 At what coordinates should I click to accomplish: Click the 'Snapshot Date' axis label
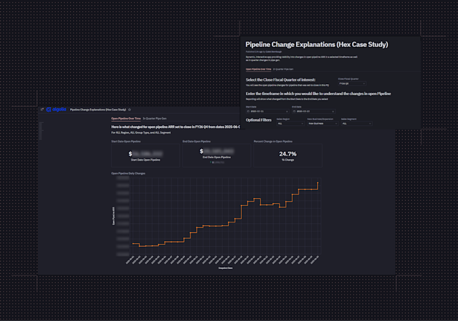(x=225, y=268)
